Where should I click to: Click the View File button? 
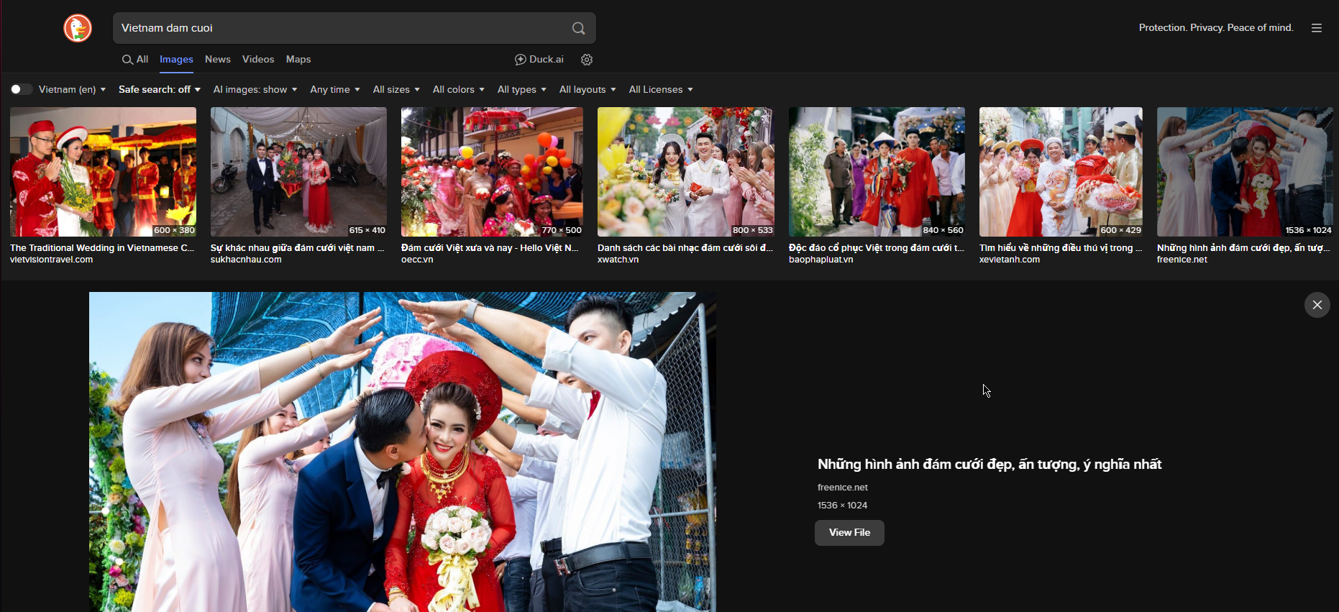(x=849, y=533)
